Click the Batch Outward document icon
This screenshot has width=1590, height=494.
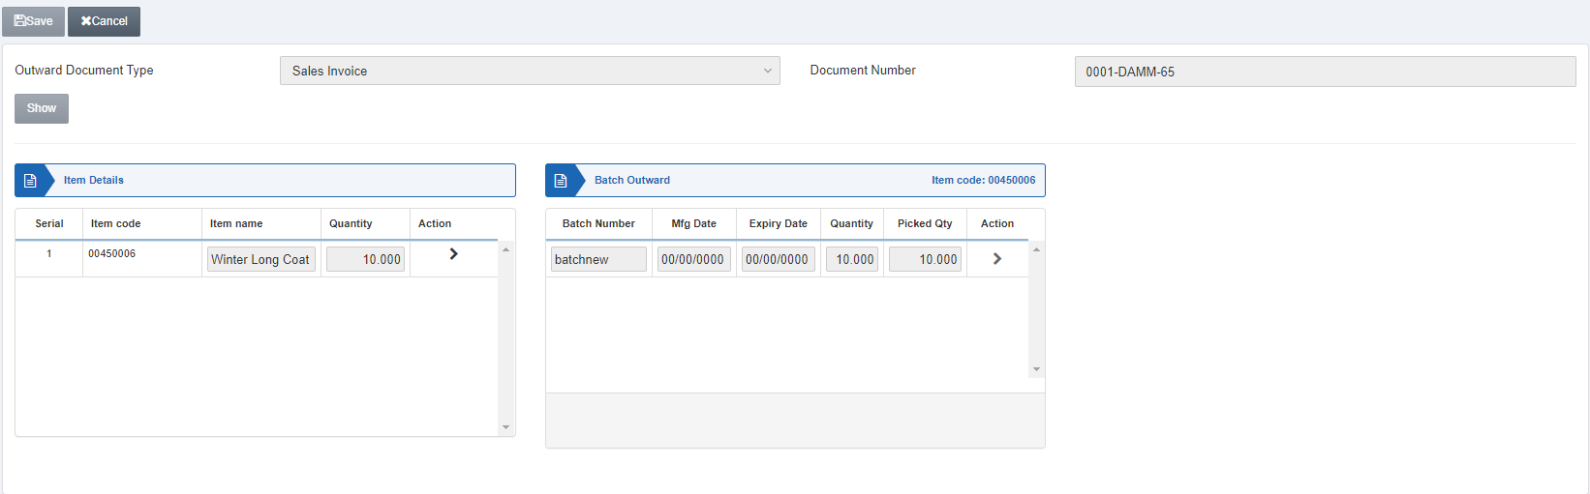click(x=561, y=181)
